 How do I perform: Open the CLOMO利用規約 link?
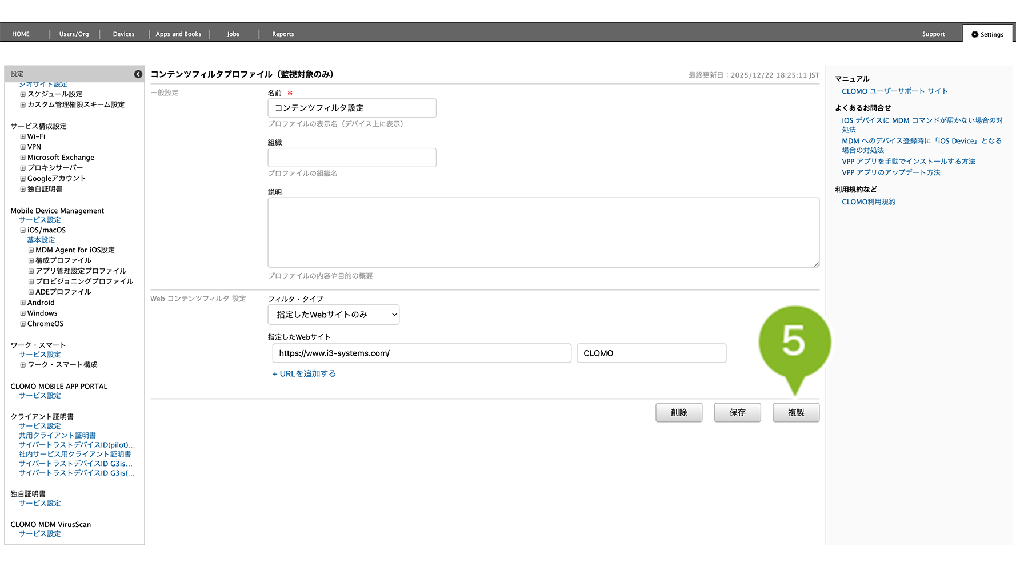[868, 202]
